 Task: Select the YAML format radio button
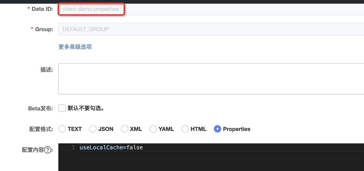tap(153, 129)
